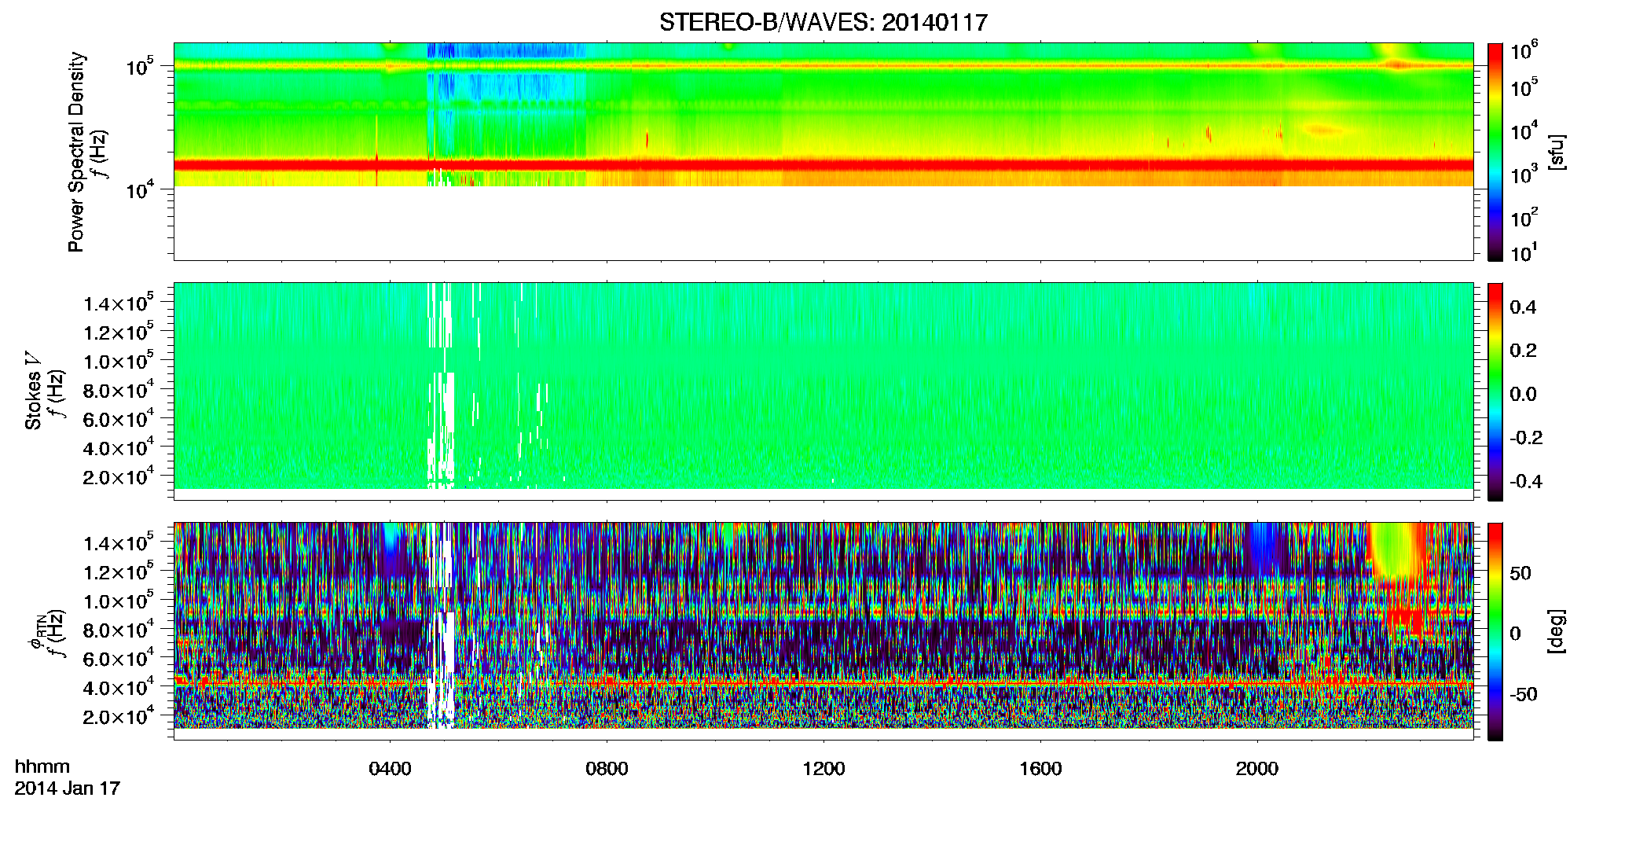Click the 0800 time tick label
1647x849 pixels.
[607, 769]
